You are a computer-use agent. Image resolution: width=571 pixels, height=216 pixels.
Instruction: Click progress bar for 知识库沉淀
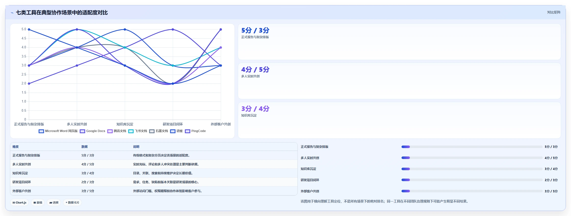pos(472,169)
